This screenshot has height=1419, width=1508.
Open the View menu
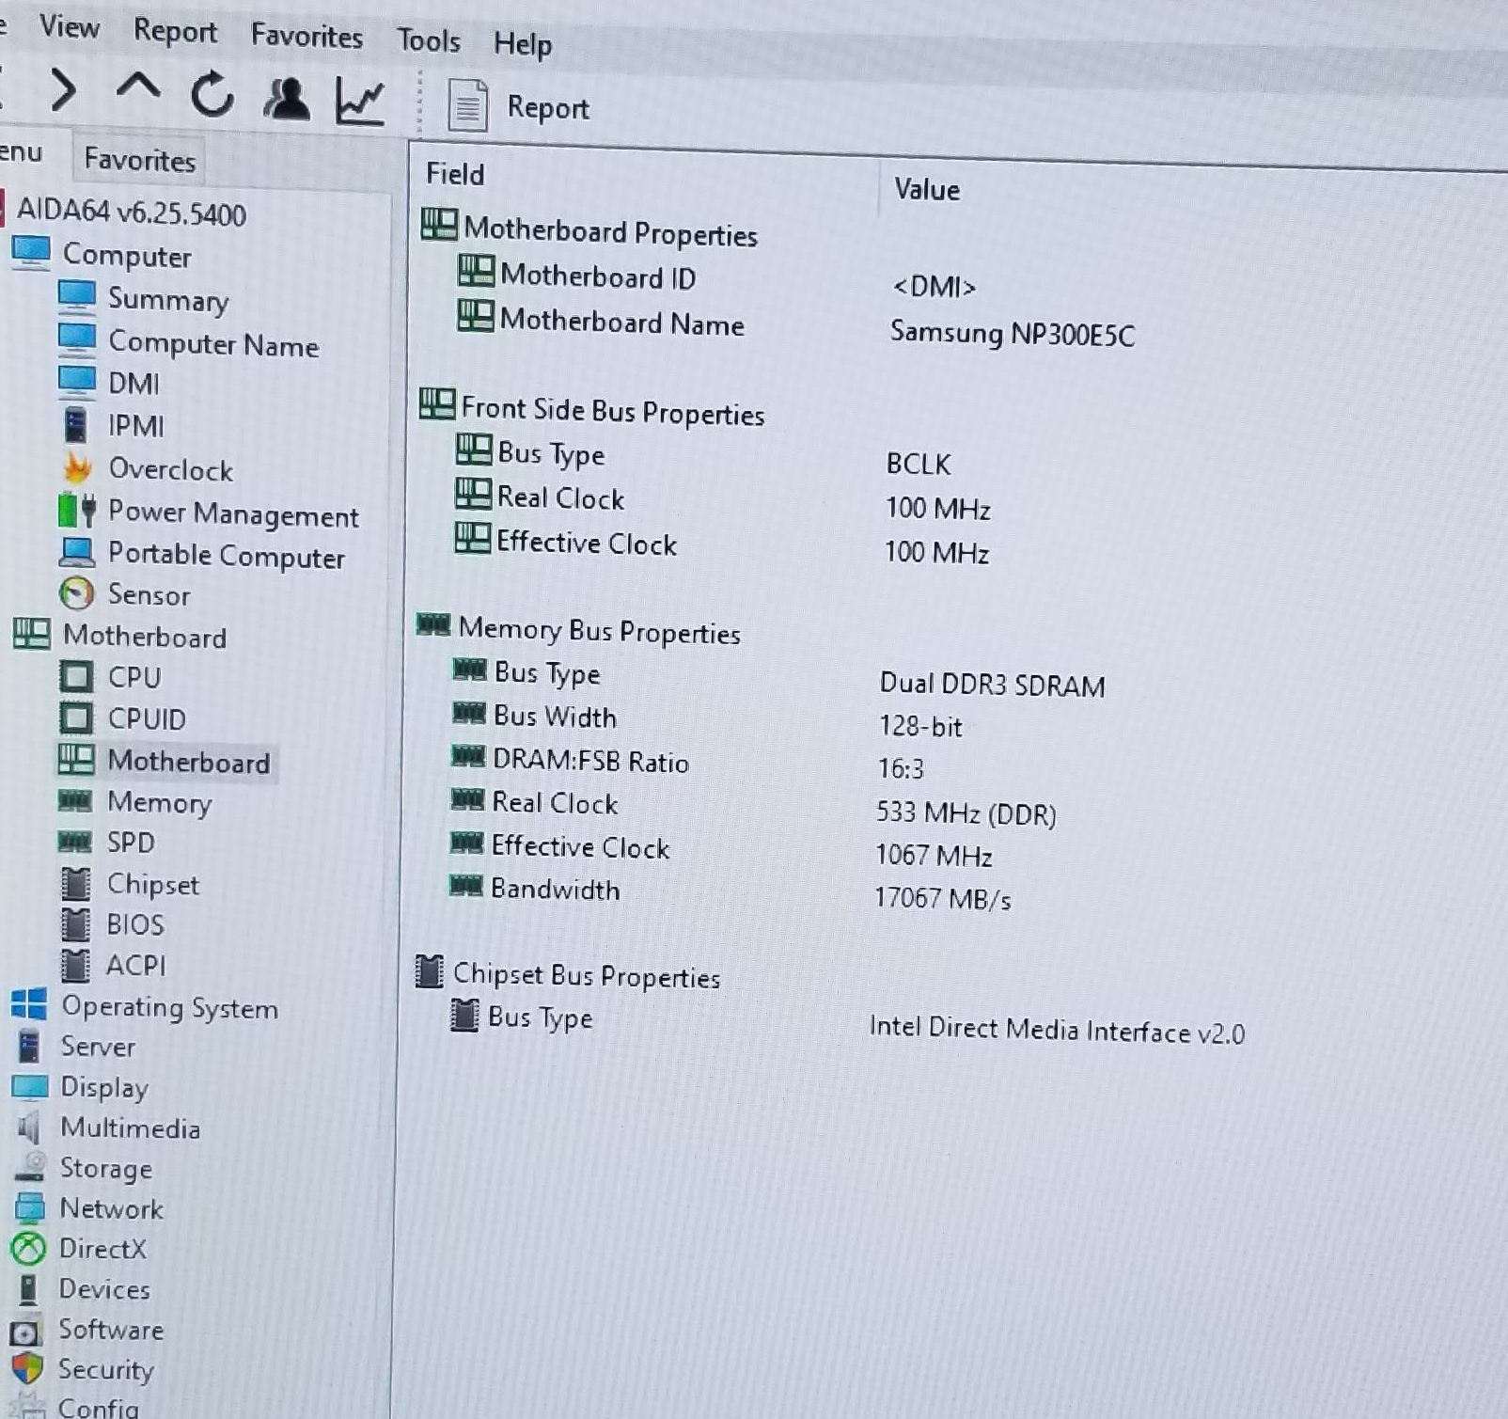(70, 26)
